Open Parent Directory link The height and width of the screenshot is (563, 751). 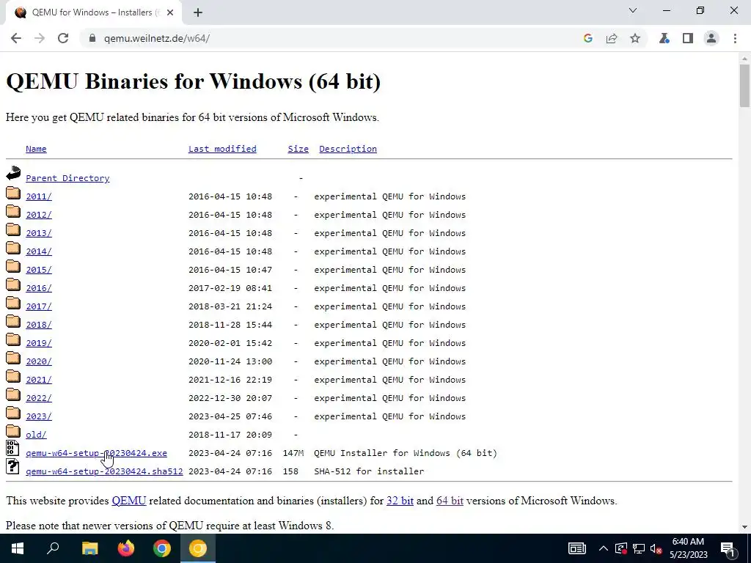(67, 178)
